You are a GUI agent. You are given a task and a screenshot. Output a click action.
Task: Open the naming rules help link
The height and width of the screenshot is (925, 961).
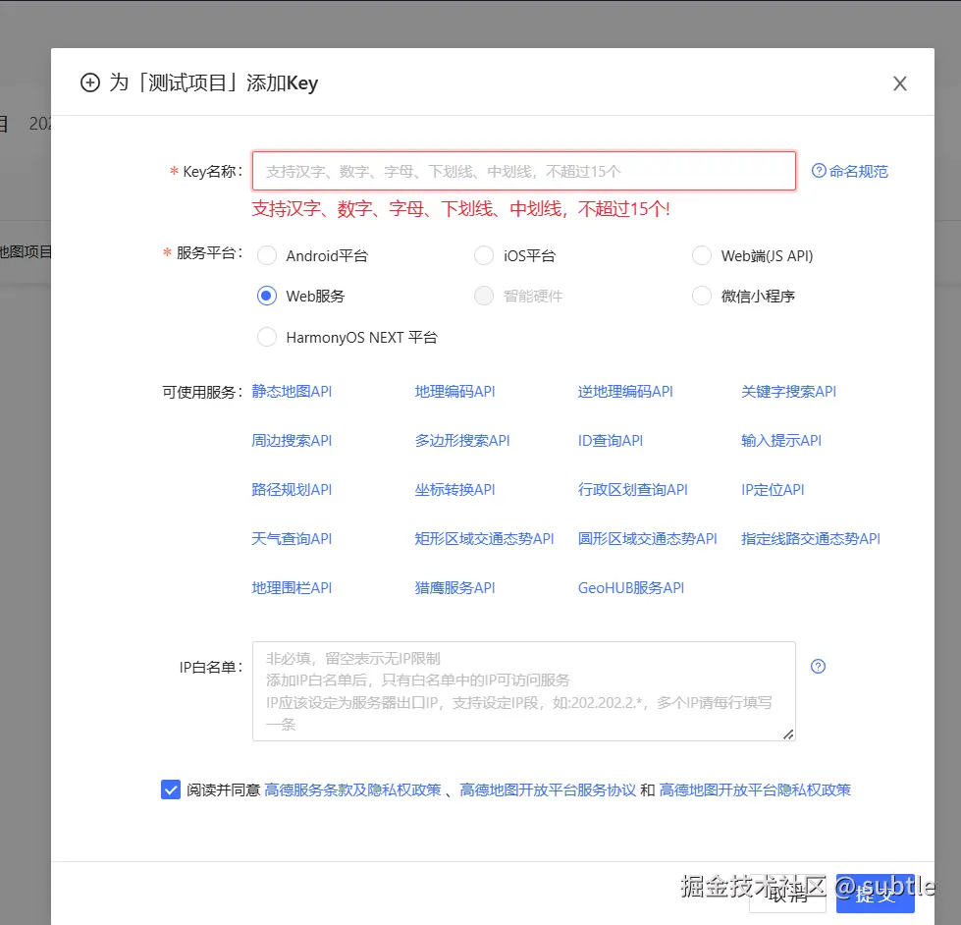(x=849, y=171)
